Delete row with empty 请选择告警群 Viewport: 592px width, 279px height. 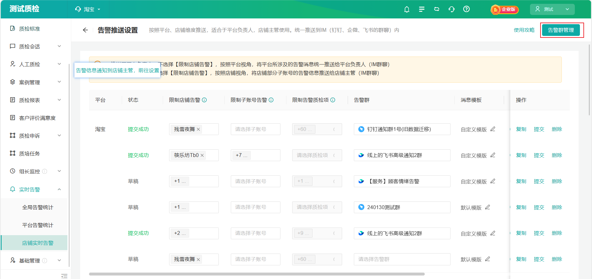click(557, 259)
